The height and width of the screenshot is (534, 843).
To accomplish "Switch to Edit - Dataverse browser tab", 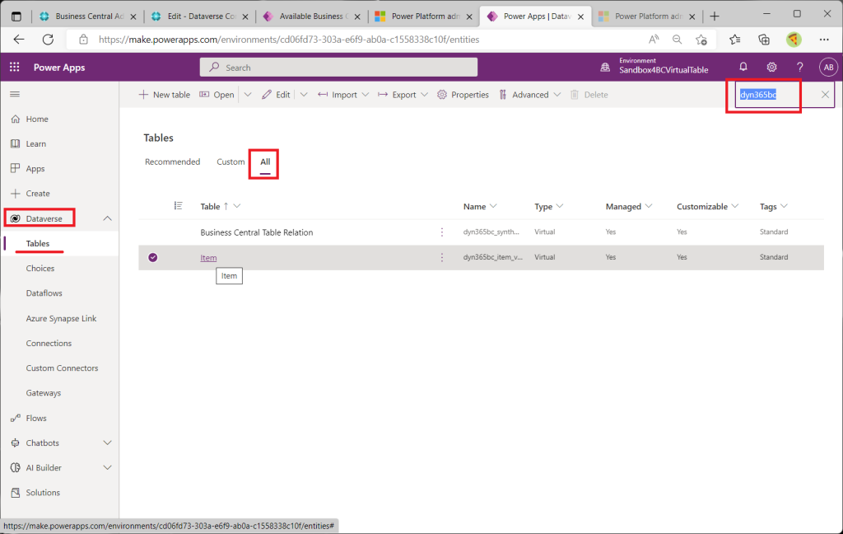I will (200, 16).
